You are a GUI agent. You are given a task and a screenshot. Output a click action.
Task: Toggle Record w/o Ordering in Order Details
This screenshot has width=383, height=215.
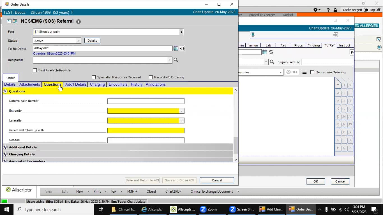tap(151, 77)
